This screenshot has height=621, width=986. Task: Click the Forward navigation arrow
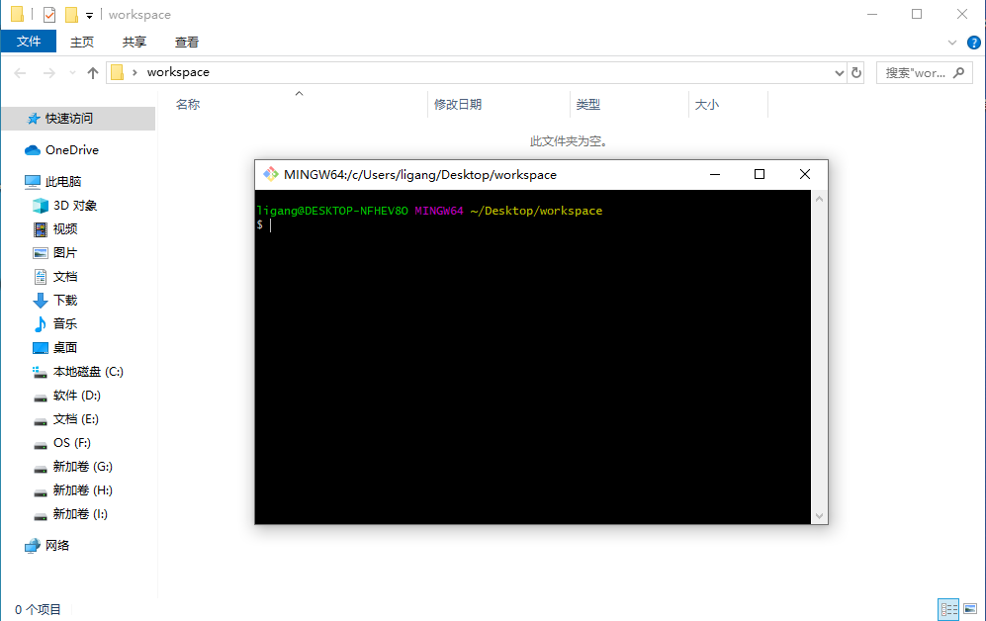pyautogui.click(x=49, y=73)
